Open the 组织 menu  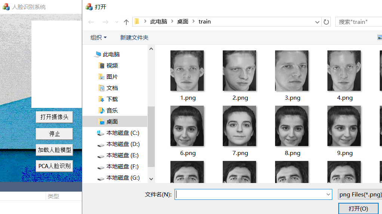[98, 37]
